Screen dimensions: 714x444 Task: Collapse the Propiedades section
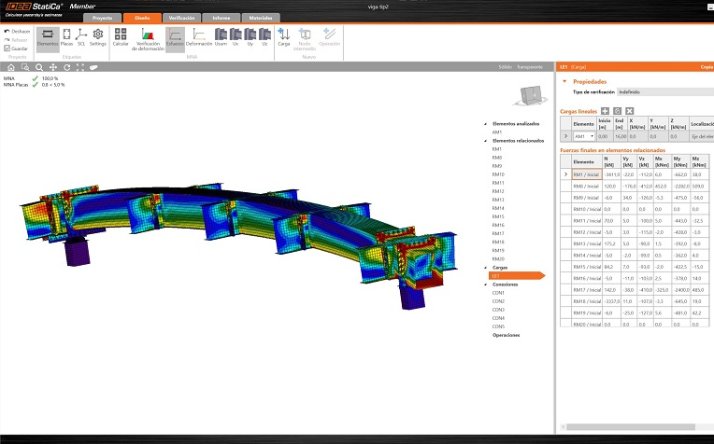[564, 81]
